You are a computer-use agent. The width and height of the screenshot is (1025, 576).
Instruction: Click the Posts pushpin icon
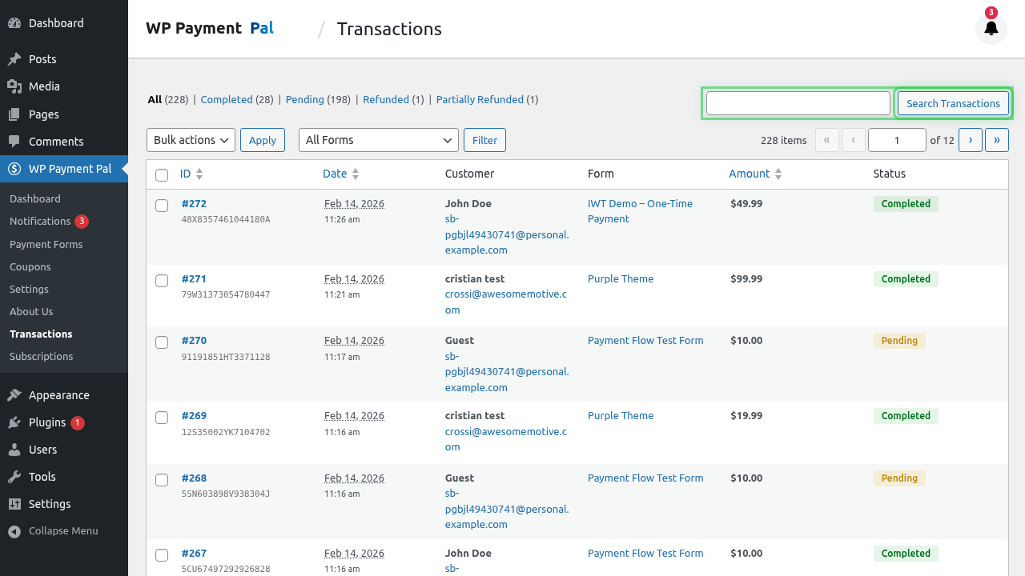tap(14, 59)
